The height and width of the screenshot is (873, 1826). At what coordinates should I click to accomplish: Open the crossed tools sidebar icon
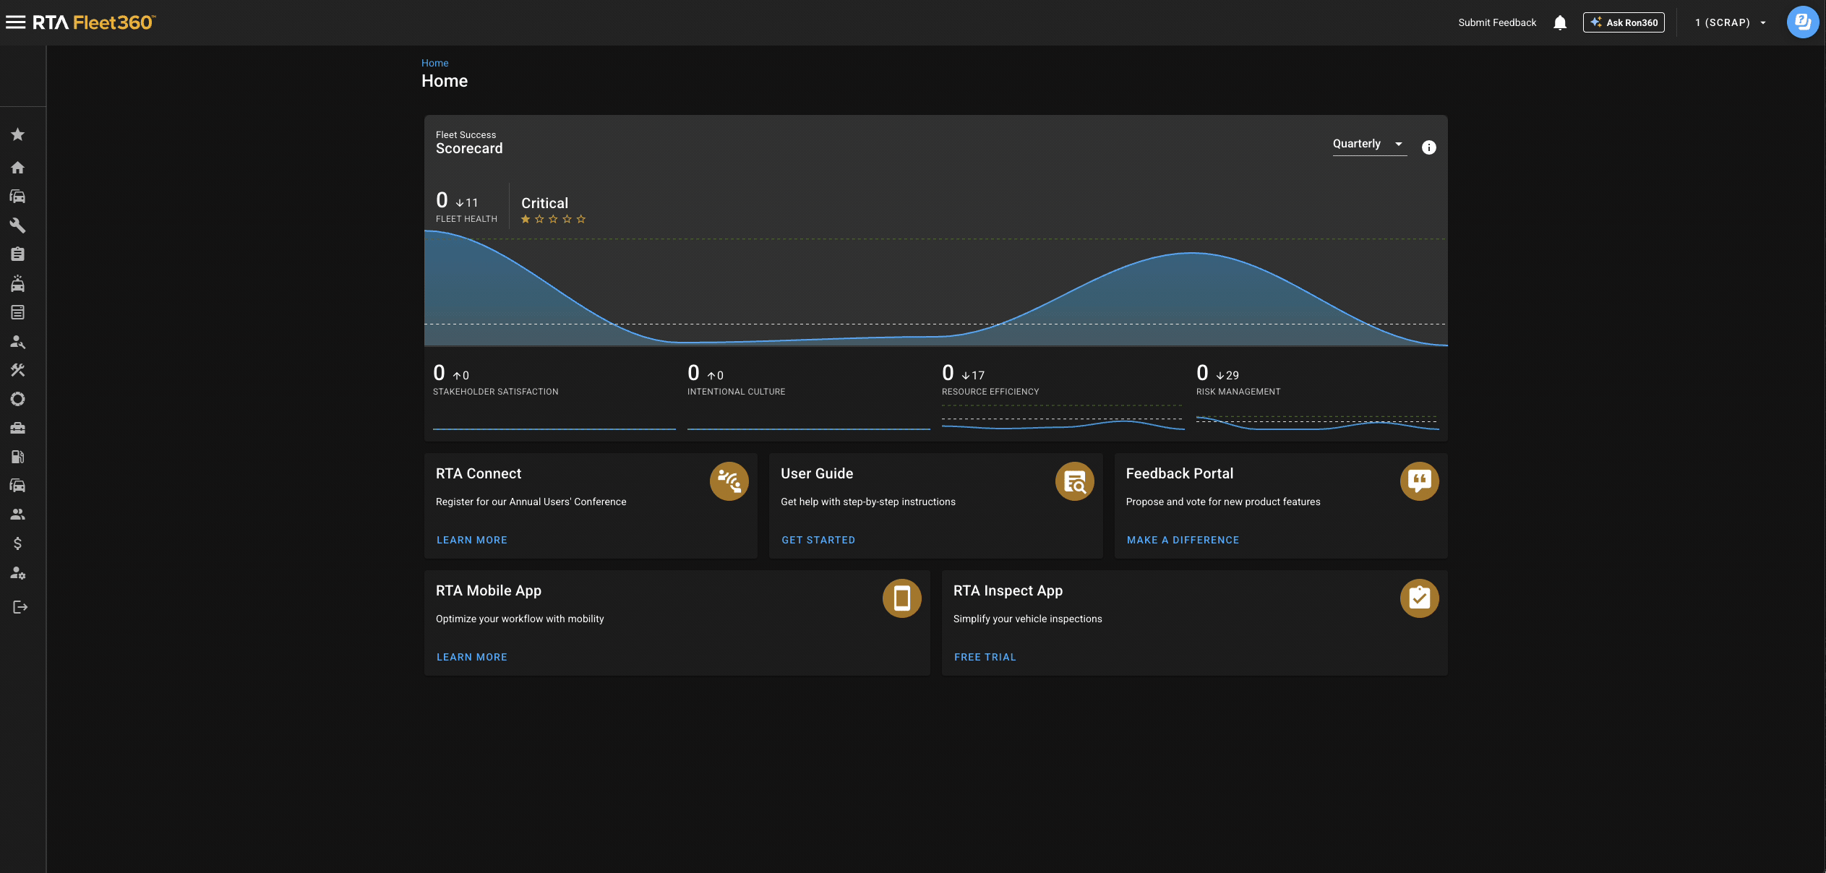pos(18,370)
